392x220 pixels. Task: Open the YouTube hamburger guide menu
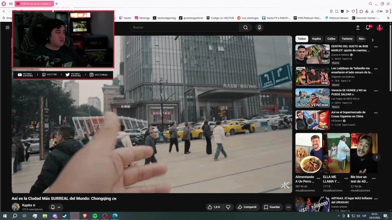click(x=7, y=28)
